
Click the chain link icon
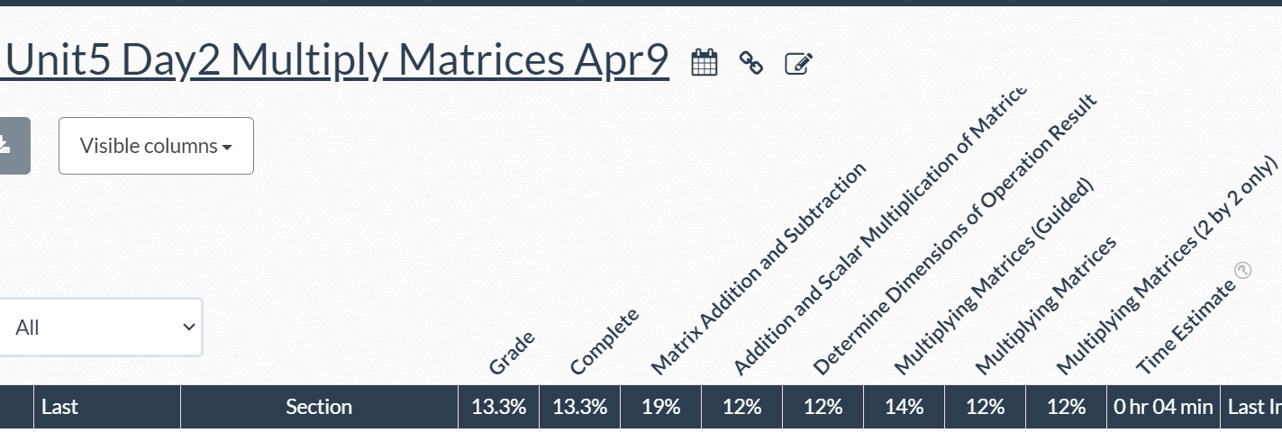tap(750, 62)
